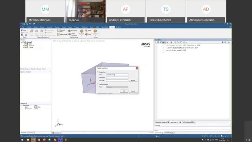
Task: Switch to the Design ribbon tab
Action: point(36,27)
